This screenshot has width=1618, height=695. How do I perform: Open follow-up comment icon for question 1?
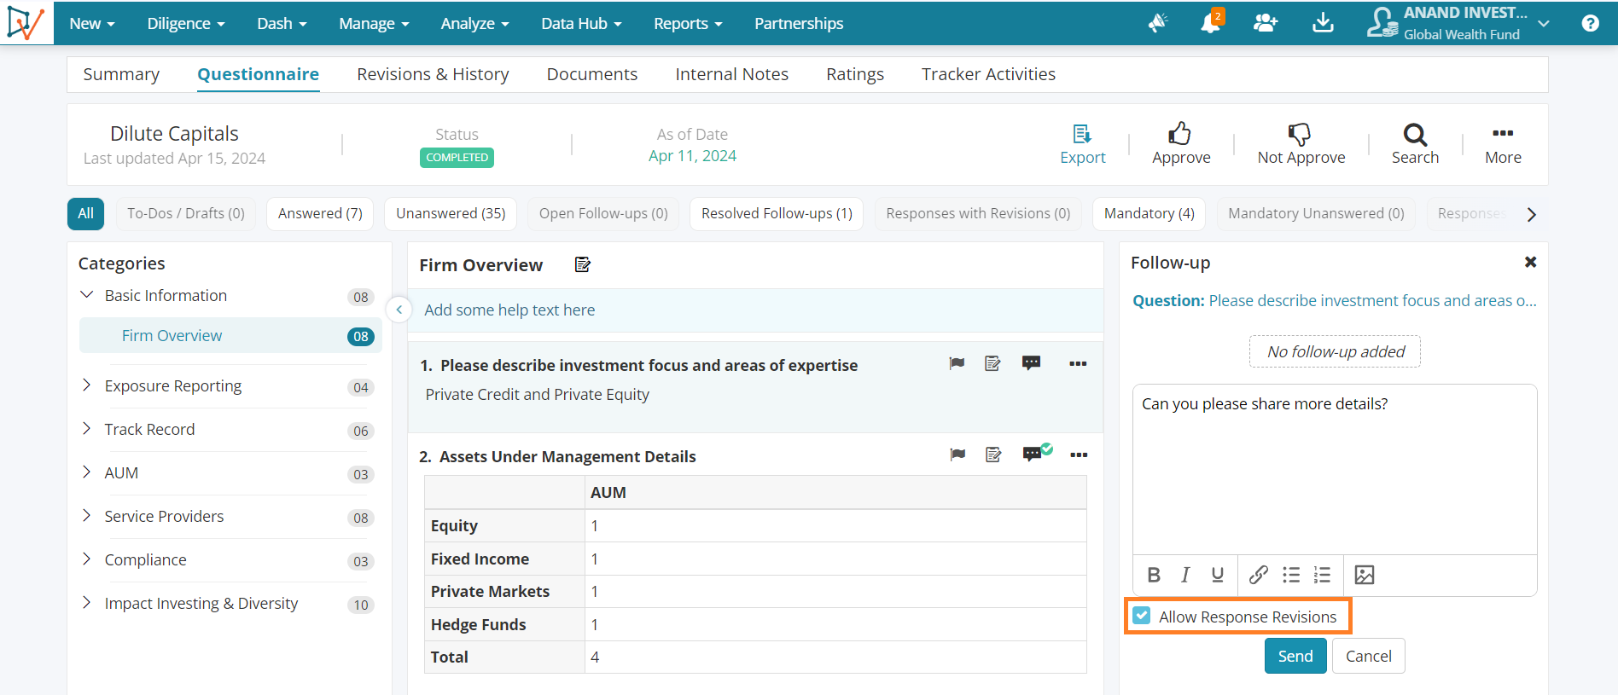[x=1031, y=363]
